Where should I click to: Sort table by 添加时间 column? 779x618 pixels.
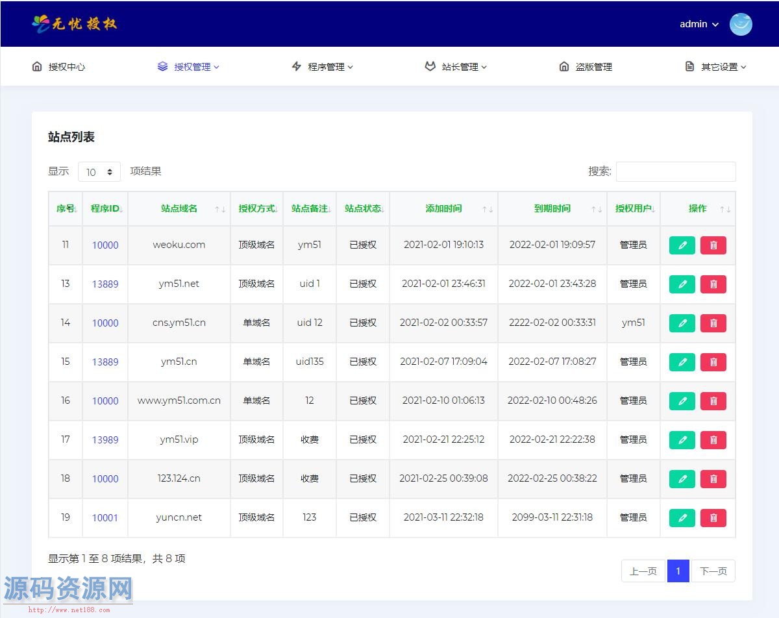(x=444, y=208)
